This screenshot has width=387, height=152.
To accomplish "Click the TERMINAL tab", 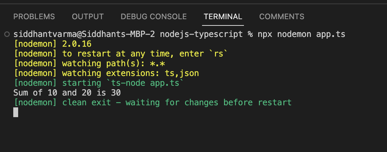I will pos(223,16).
